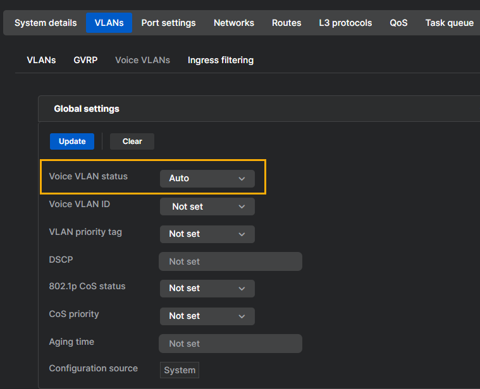
Task: Switch to the Port settings tab
Action: [x=168, y=23]
